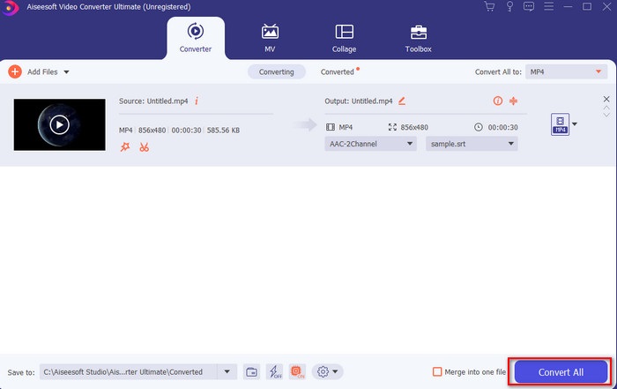Click the compress video icon

513,101
